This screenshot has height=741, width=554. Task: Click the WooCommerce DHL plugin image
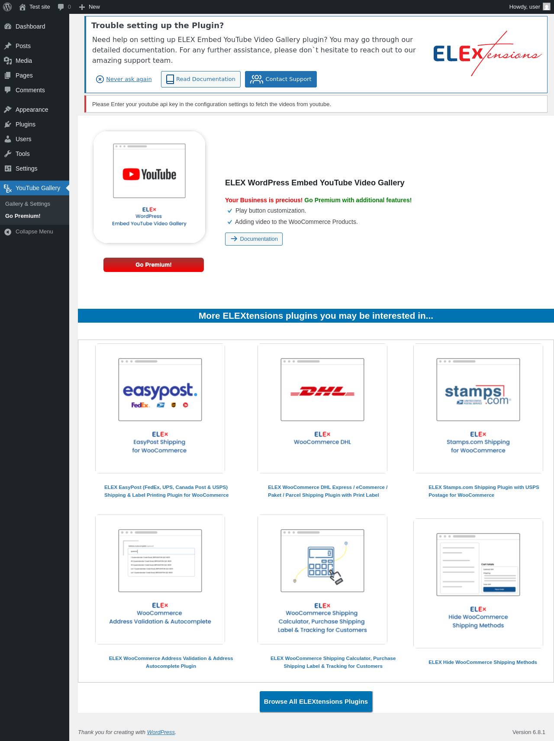pos(322,408)
